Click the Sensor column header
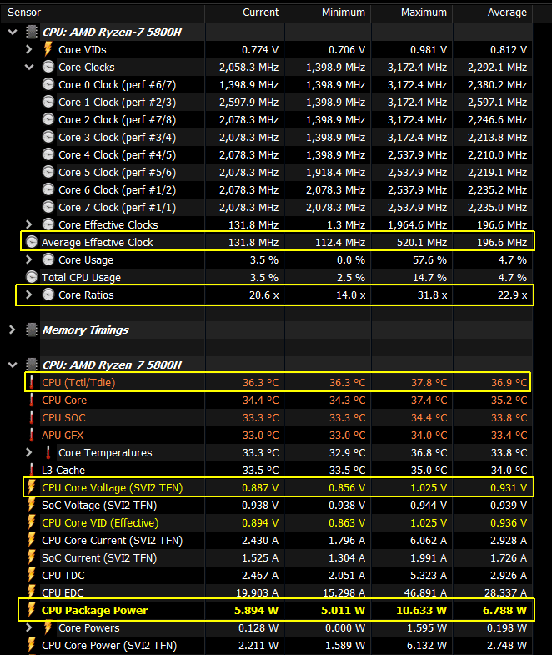The width and height of the screenshot is (552, 655). pyautogui.click(x=24, y=13)
